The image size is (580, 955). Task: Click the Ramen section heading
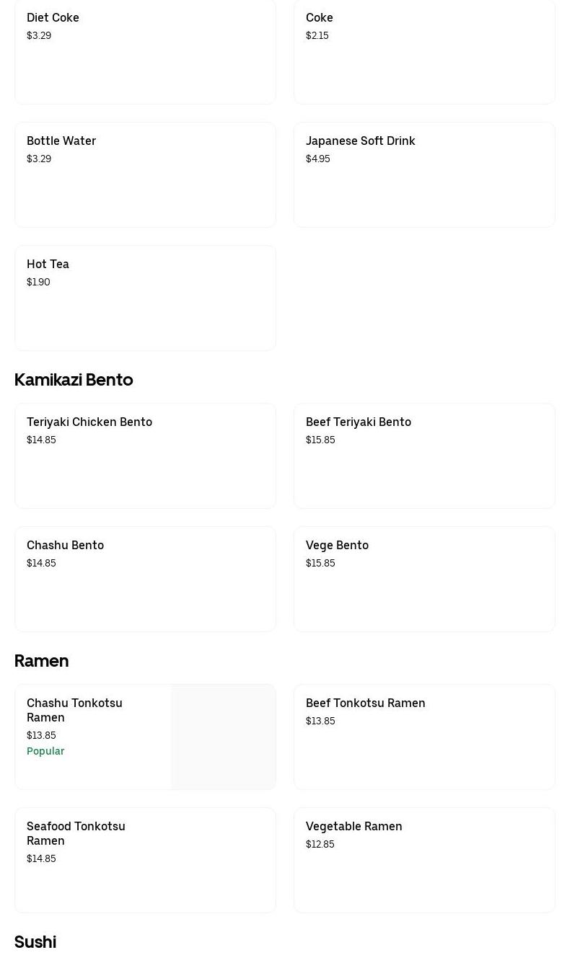[41, 661]
